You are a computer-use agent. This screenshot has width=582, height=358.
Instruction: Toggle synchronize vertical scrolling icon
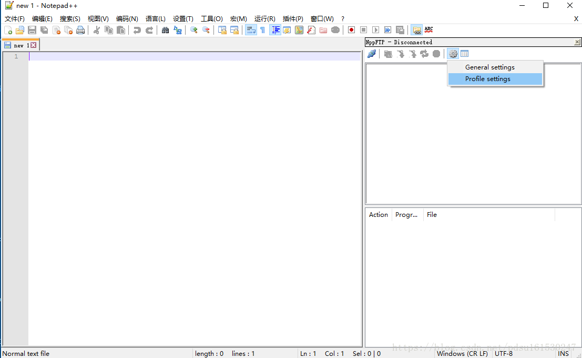point(222,30)
